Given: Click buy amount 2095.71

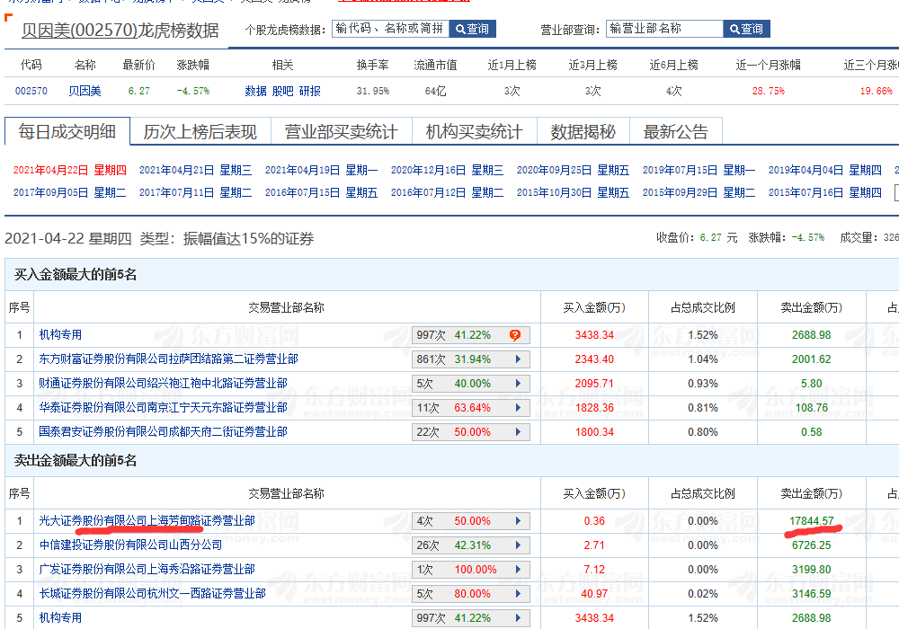Looking at the screenshot, I should coord(594,384).
